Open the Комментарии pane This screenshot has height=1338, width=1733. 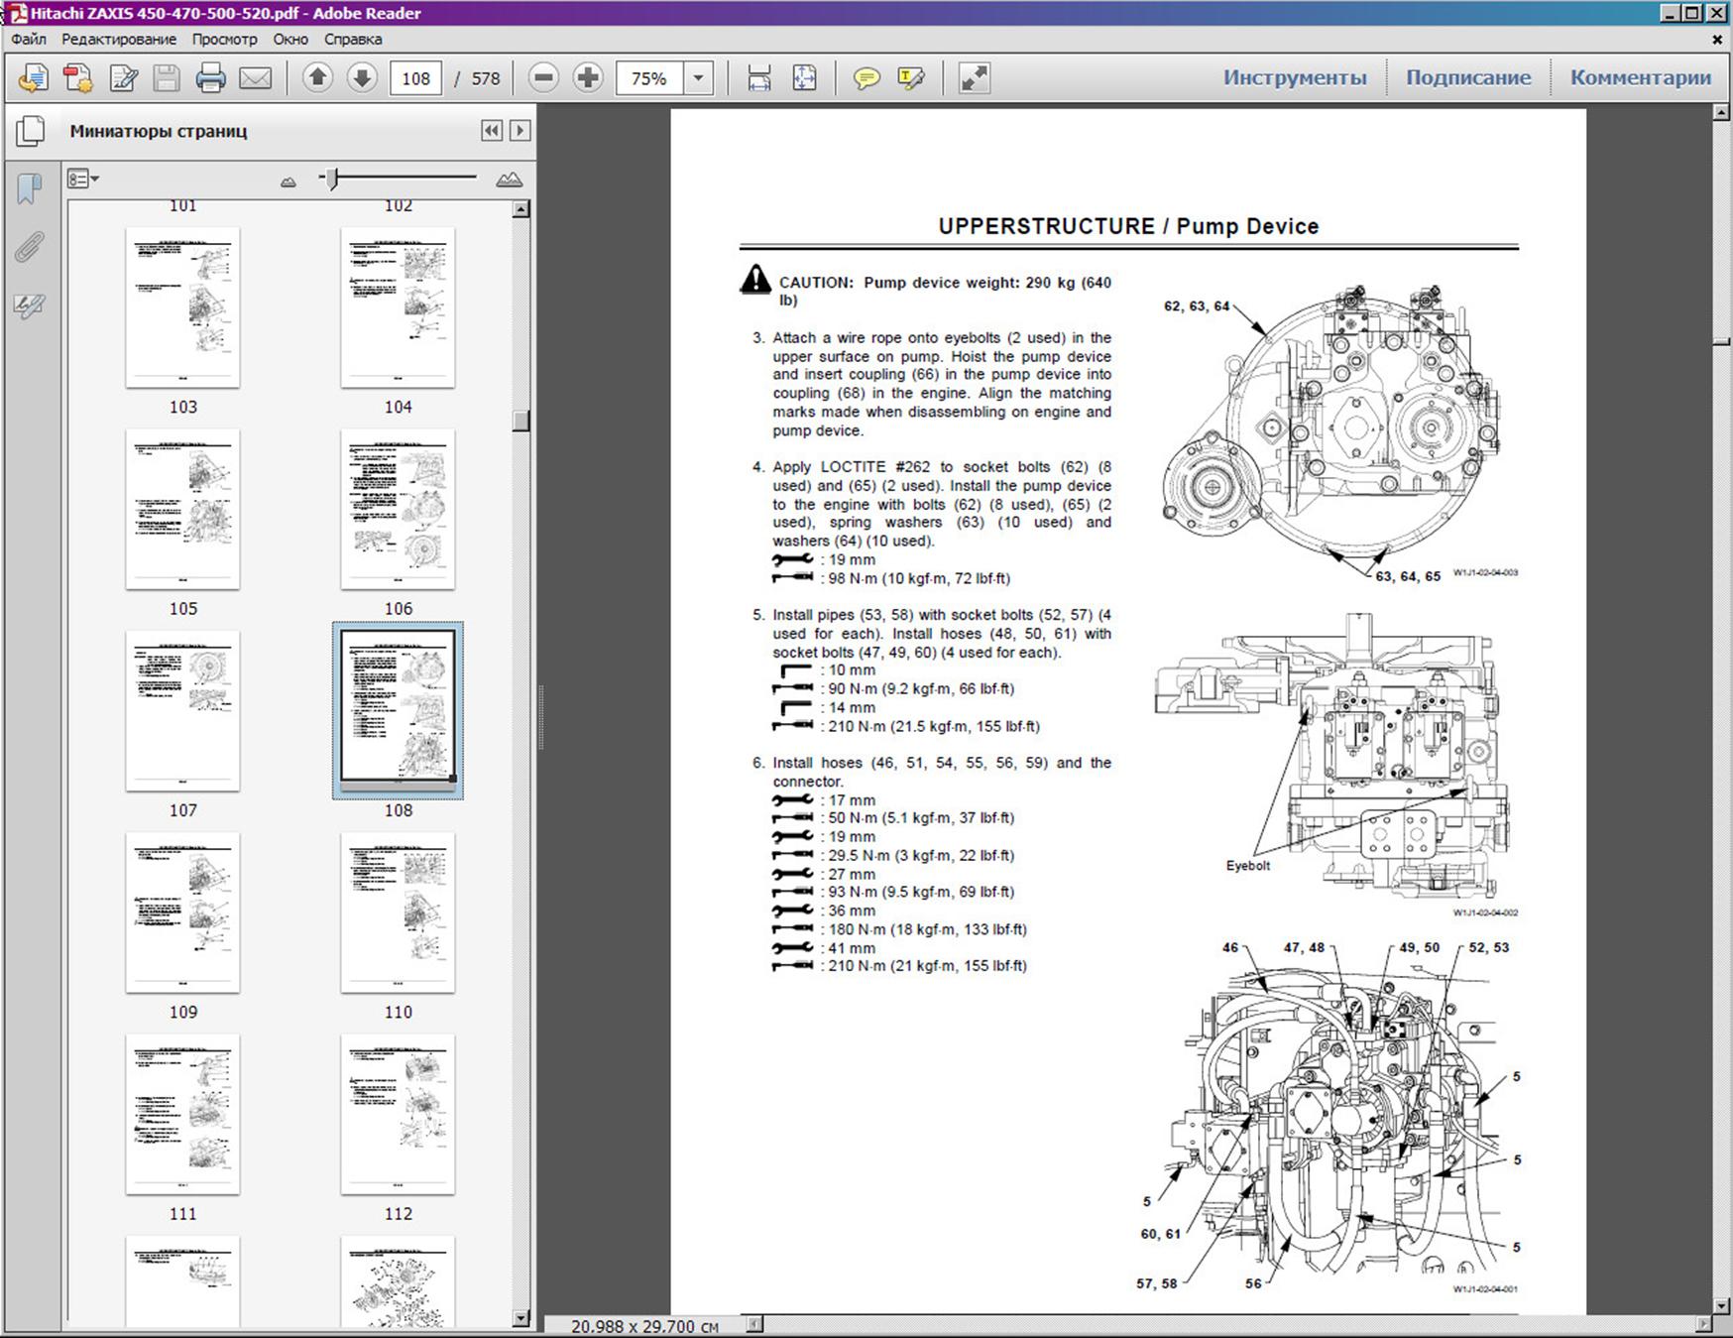click(x=1641, y=77)
